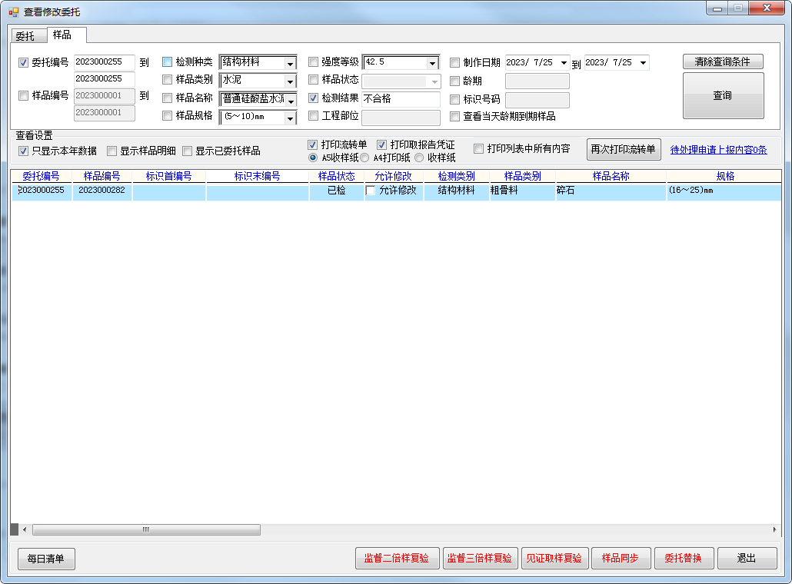Screen dimensions: 792x584
Task: Expand the 样品规格 dropdown
Action: (x=290, y=118)
